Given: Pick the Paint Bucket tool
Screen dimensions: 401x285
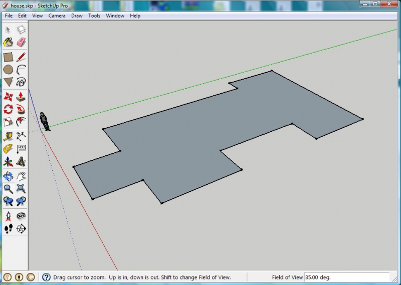Looking at the screenshot, I should click(x=8, y=43).
